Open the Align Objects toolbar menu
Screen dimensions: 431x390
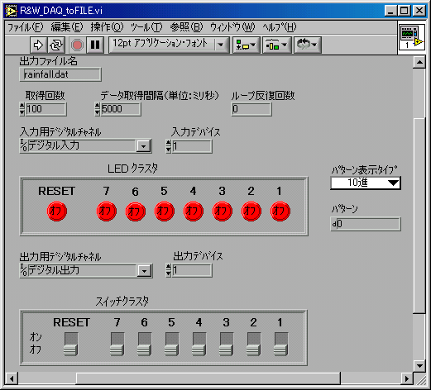click(x=246, y=45)
